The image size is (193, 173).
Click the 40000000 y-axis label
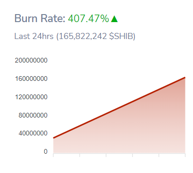click(33, 134)
